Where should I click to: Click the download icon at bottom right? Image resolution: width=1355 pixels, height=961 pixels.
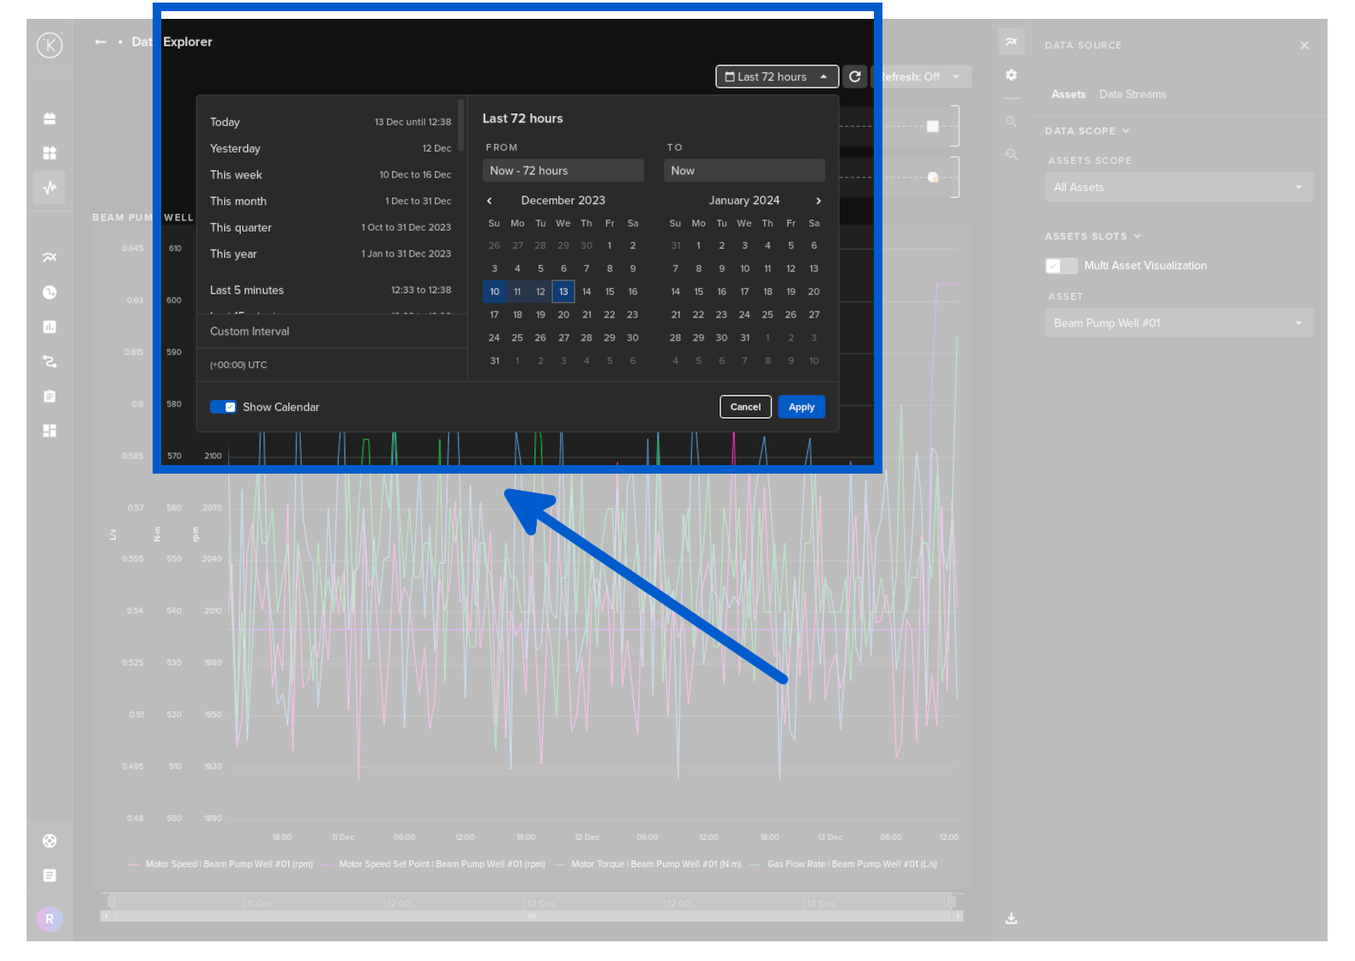click(x=1011, y=918)
